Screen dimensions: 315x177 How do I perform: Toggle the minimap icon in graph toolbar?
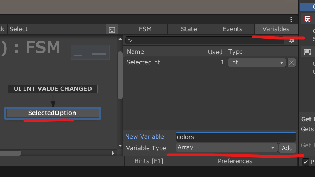[112, 30]
